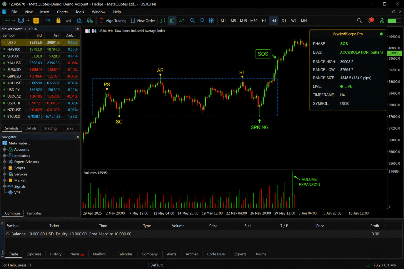
Task: Open the Tools menu
Action: click(79, 12)
